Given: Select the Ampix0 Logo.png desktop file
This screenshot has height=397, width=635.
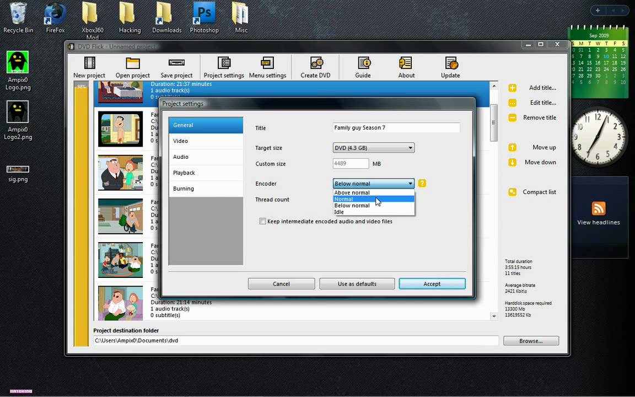Looking at the screenshot, I should (x=18, y=71).
